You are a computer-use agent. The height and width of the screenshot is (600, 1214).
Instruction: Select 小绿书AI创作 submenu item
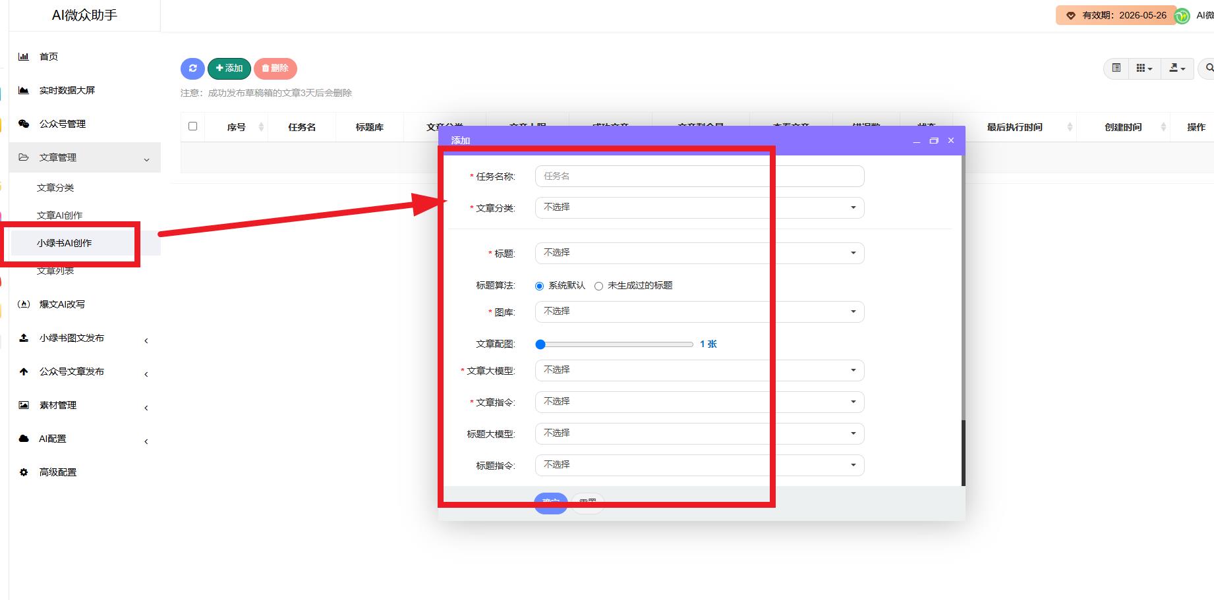coord(65,243)
